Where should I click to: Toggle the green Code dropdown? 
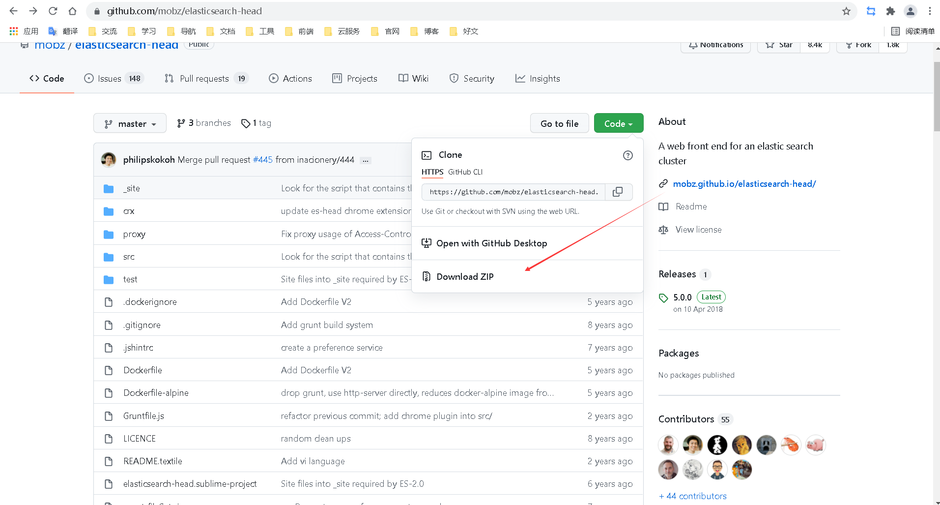coord(619,123)
